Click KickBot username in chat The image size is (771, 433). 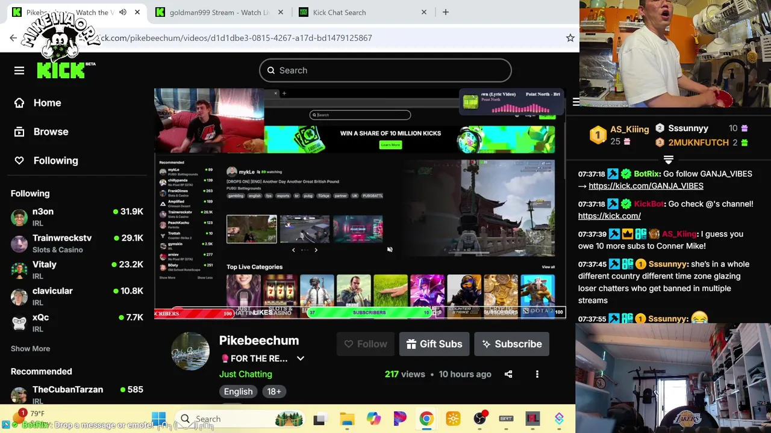[x=649, y=204]
